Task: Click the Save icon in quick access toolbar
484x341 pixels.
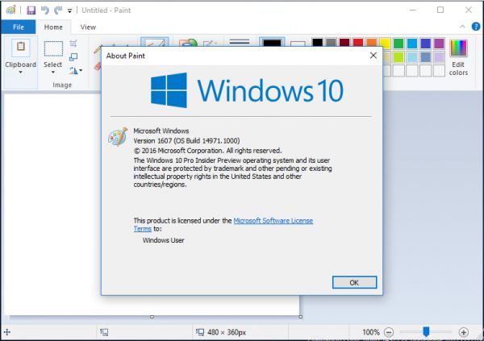Action: tap(31, 10)
